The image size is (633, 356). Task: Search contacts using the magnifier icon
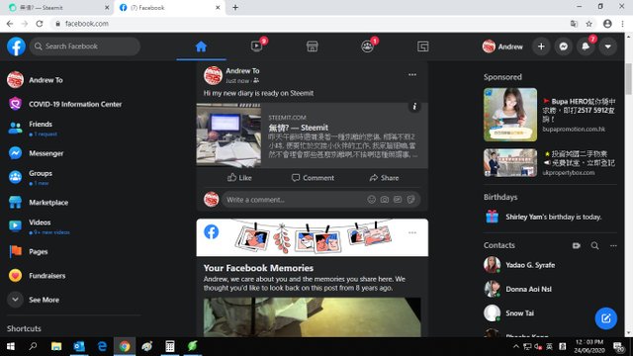click(594, 245)
